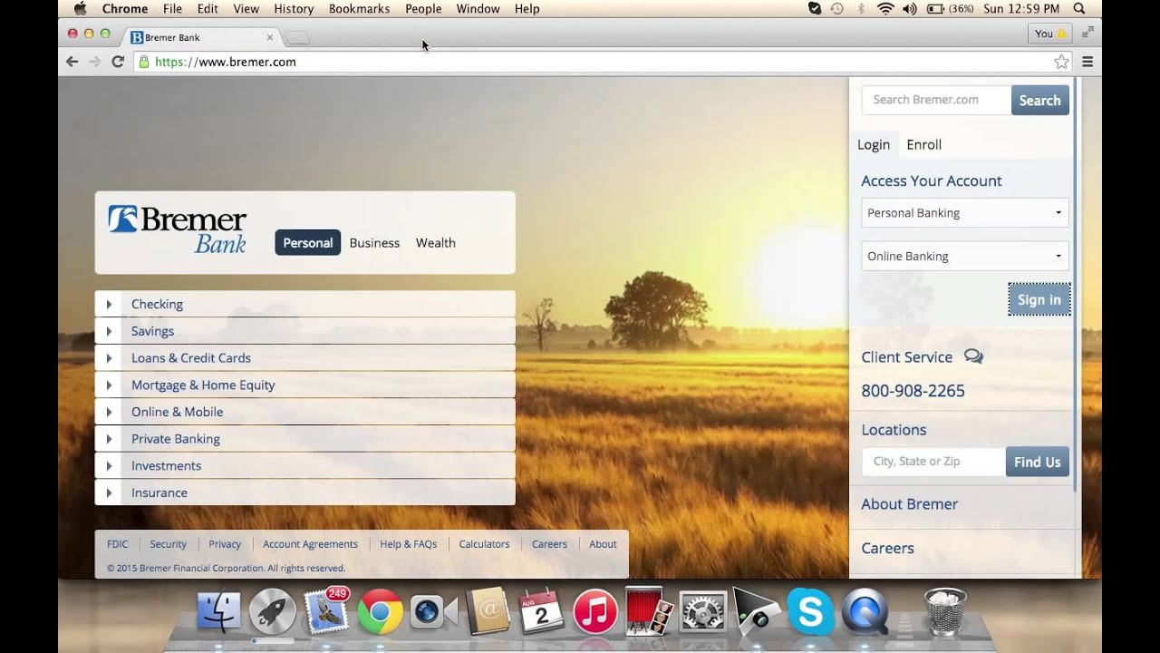Viewport: 1160px width, 653px height.
Task: Click the Sign in button
Action: pos(1039,299)
